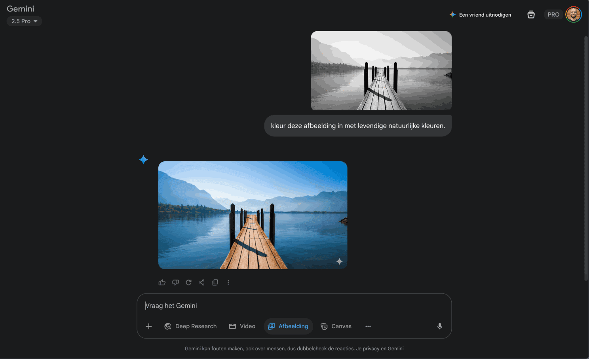
Task: Select the Video tool
Action: coord(242,326)
